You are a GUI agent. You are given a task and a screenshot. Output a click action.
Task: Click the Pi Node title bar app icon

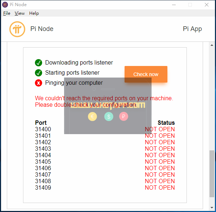[x=5, y=5]
